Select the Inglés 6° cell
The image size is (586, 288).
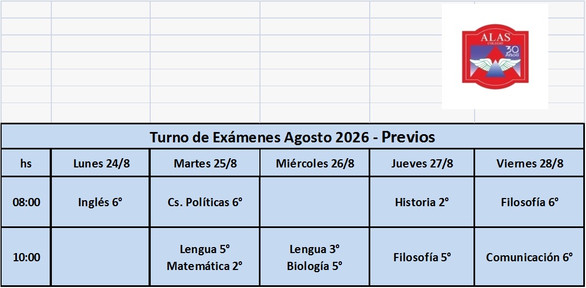(x=100, y=202)
